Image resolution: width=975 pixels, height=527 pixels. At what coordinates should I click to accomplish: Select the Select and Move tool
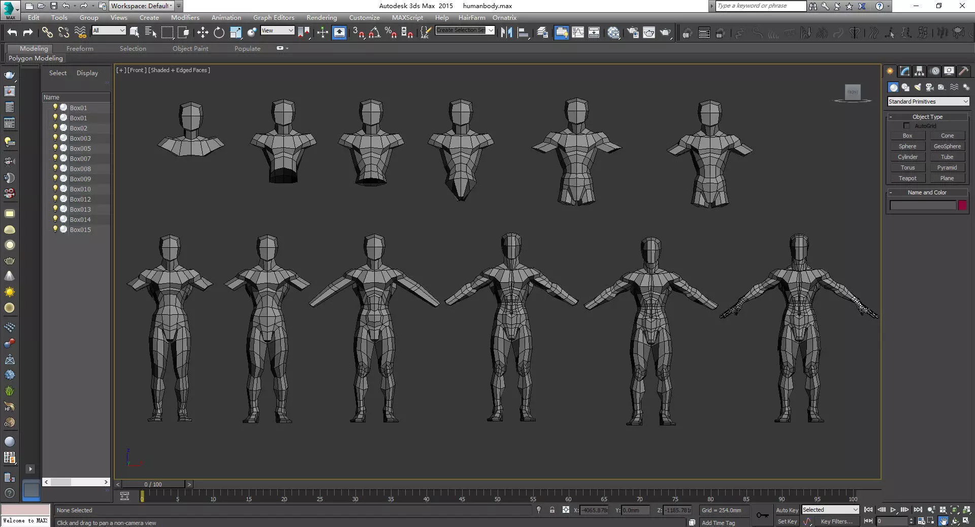203,32
